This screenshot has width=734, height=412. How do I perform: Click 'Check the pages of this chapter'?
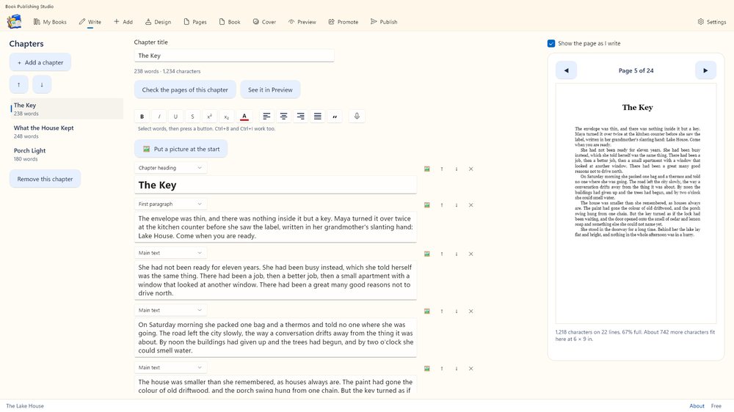point(185,89)
